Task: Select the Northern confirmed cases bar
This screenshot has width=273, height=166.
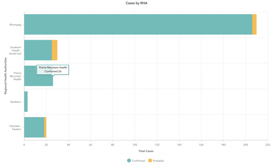Action: pyautogui.click(x=26, y=102)
